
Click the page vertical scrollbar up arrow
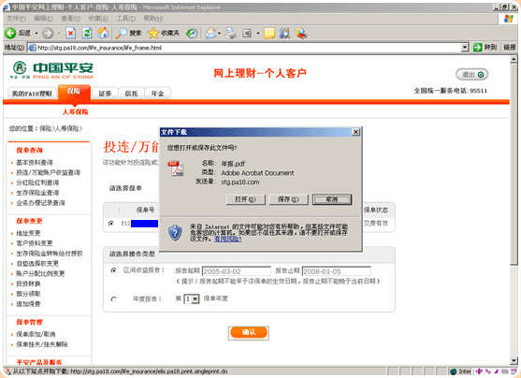point(514,59)
